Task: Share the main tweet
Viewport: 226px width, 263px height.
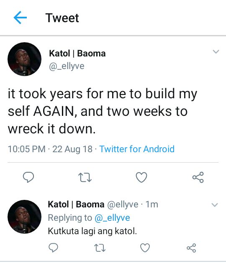Action: [198, 177]
